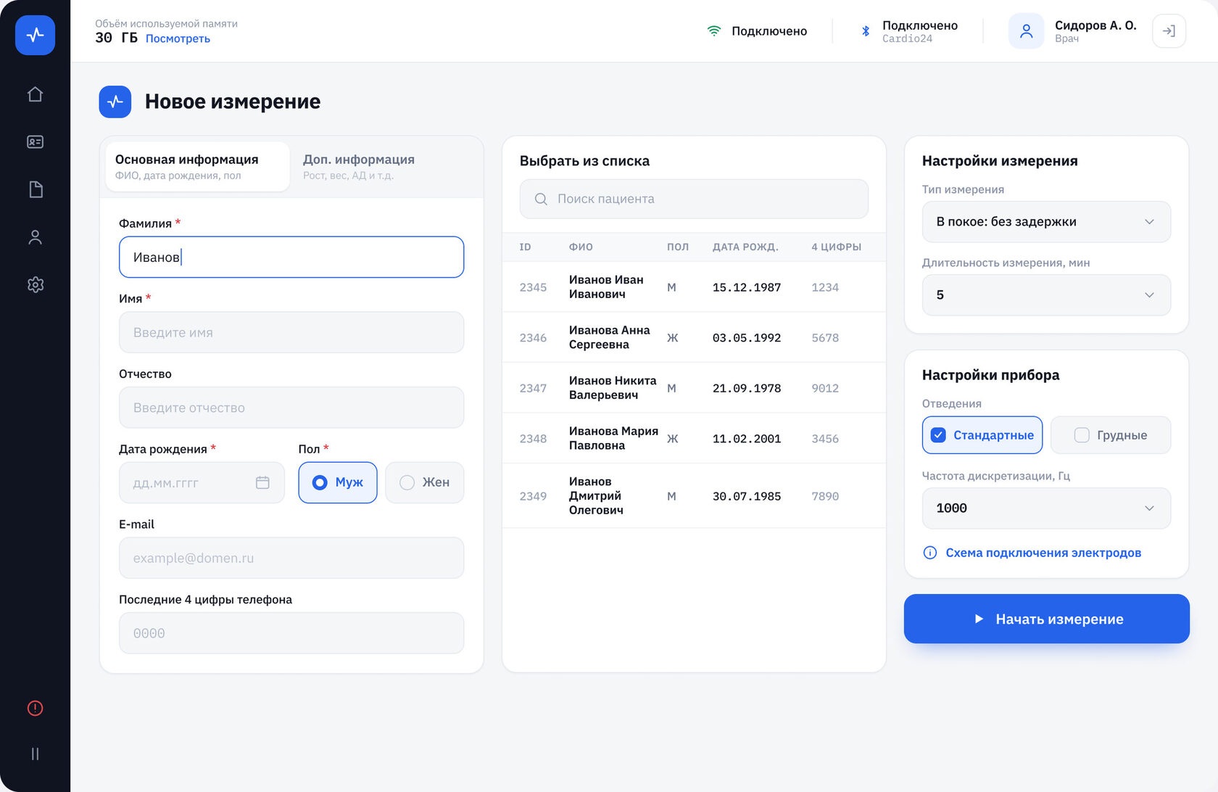This screenshot has height=792, width=1218.
Task: Click the heartbeat logo in the sidebar
Action: tap(35, 35)
